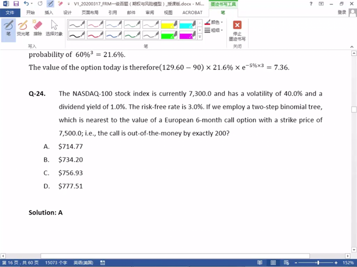357x267 pixels.
Task: Open the pen Color dropdown
Action: click(x=214, y=22)
